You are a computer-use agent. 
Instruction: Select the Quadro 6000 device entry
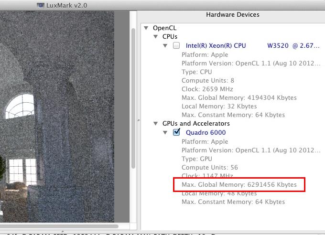pyautogui.click(x=206, y=132)
